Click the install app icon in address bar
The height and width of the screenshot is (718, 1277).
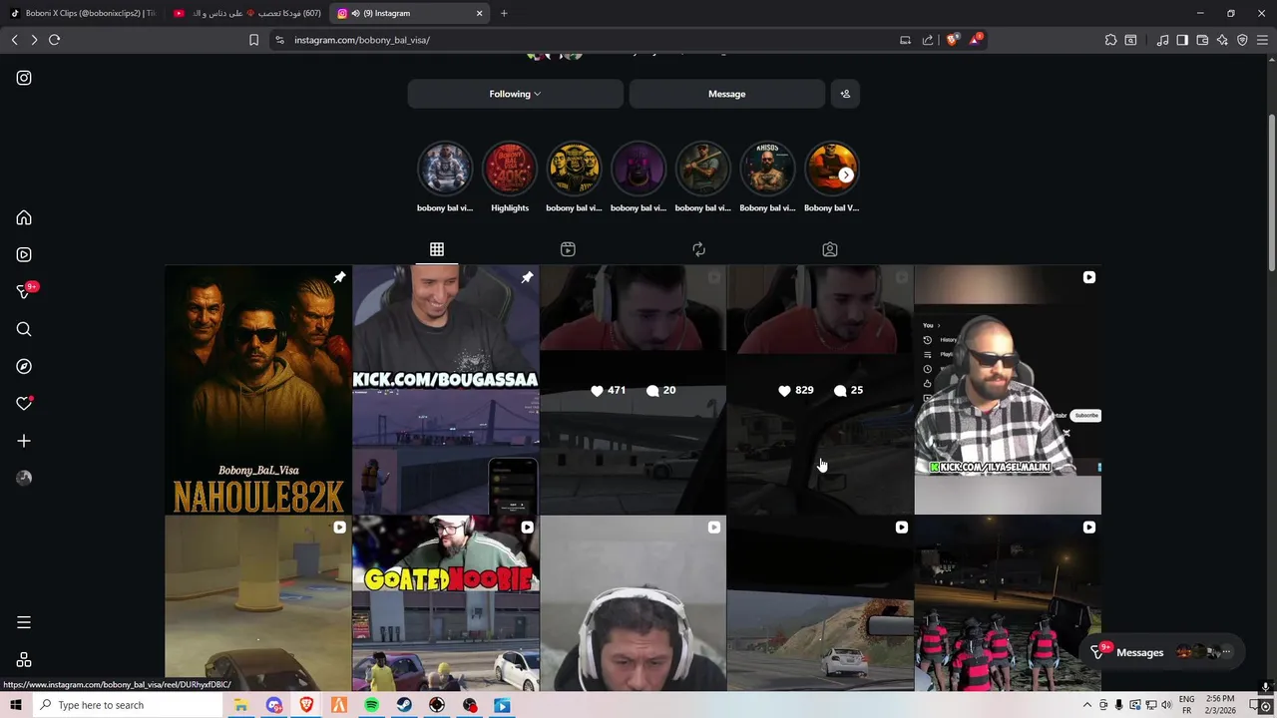(x=905, y=40)
